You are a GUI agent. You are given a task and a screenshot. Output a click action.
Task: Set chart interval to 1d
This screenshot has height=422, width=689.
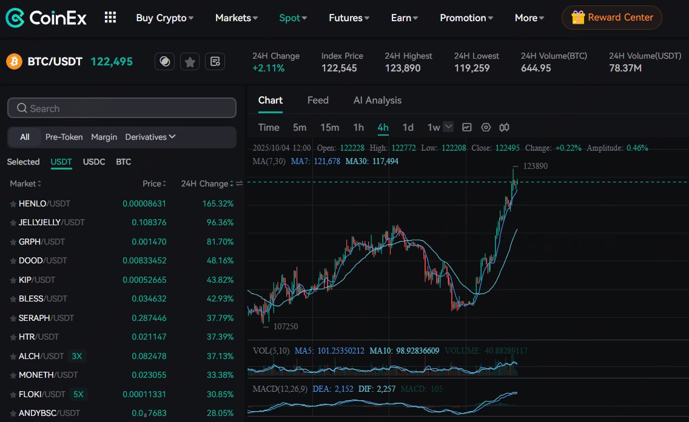tap(408, 127)
